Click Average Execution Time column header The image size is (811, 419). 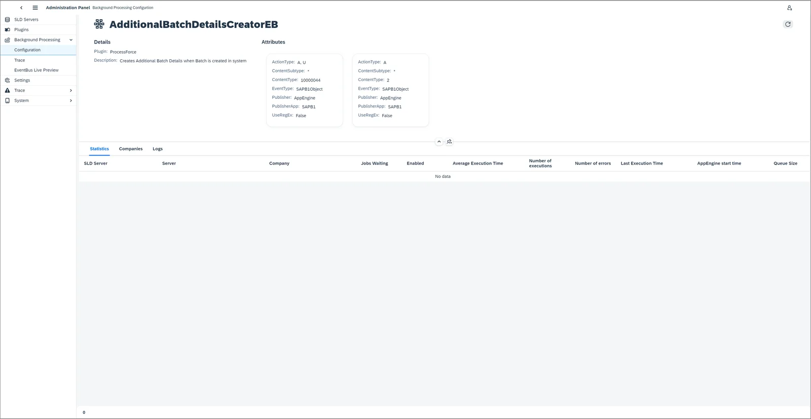pos(478,163)
